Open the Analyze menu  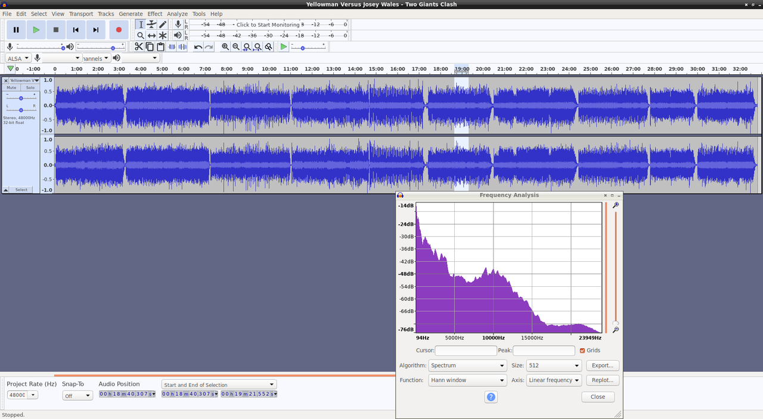[177, 14]
